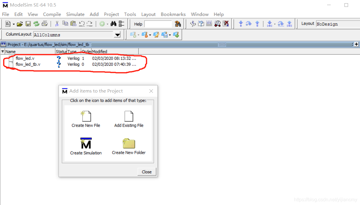Screen dimensions: 360x205
Task: Click the green Reload arrows icon
Action: (36, 24)
